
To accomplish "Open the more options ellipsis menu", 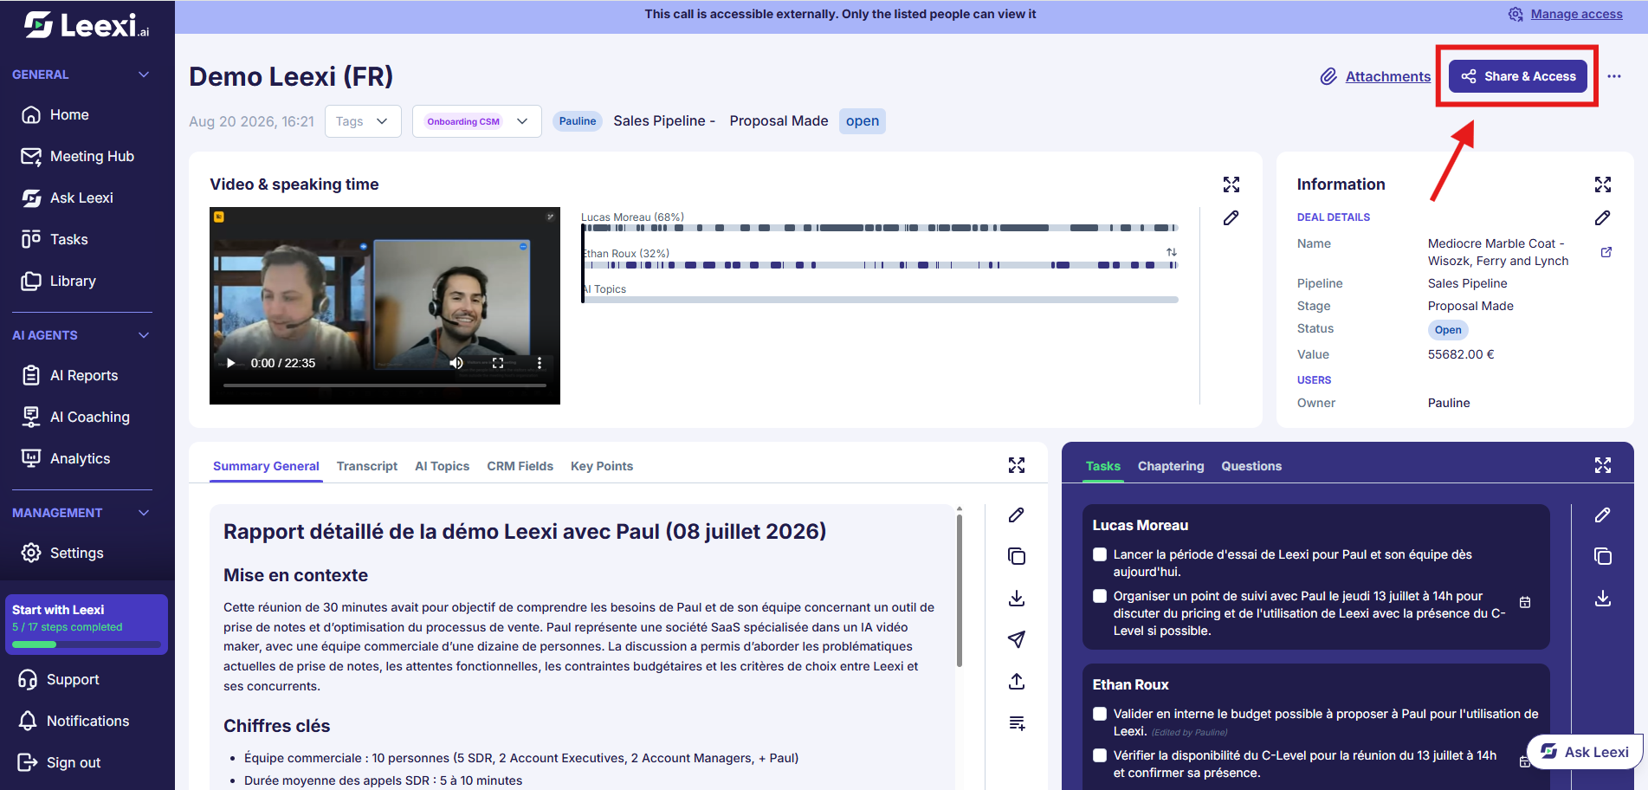I will coord(1614,76).
